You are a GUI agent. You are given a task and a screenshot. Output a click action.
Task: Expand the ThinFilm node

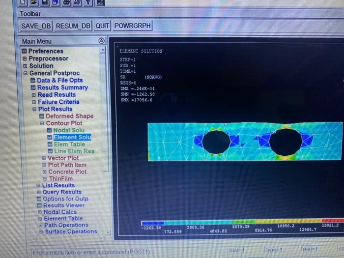coord(45,178)
